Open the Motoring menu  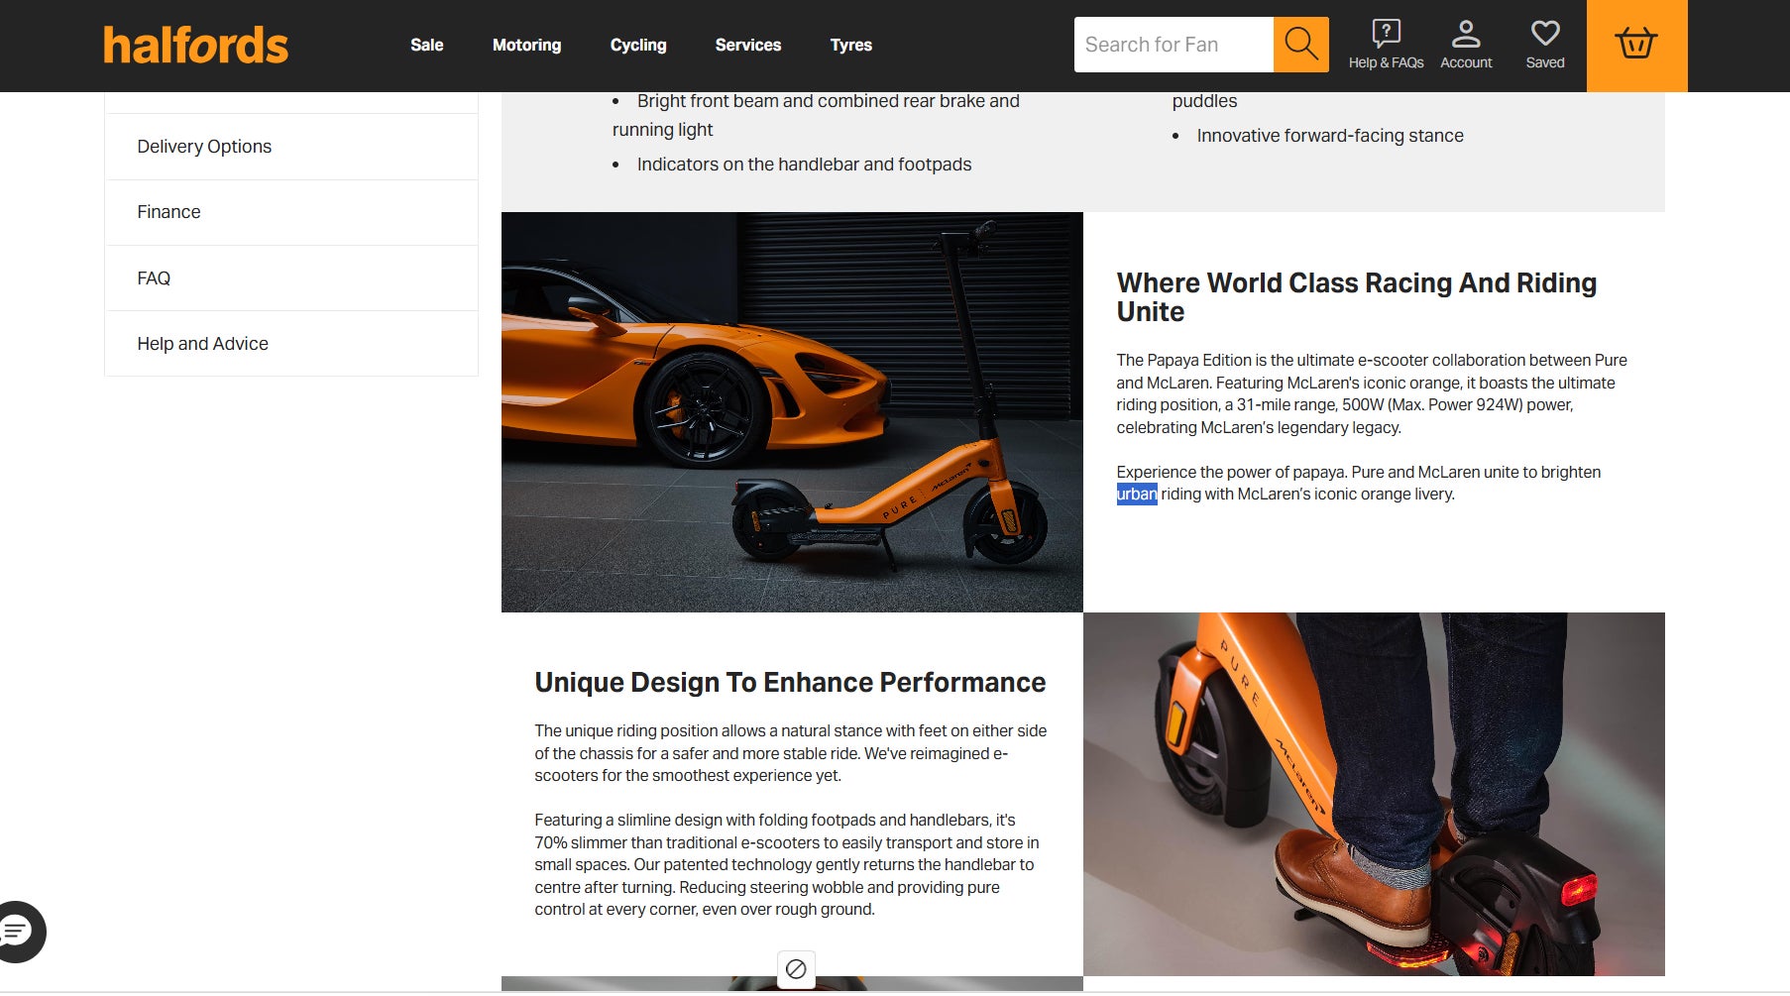pyautogui.click(x=526, y=45)
